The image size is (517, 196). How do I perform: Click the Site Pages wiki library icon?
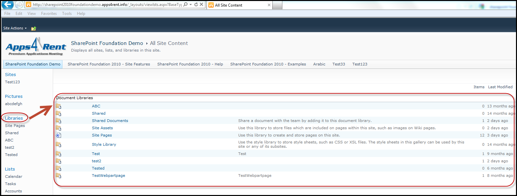[58, 135]
